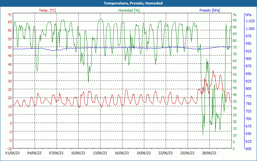Select the blue 'Presión [hPa]' legend label
Viewport: 257px width, 161px height.
(210, 10)
